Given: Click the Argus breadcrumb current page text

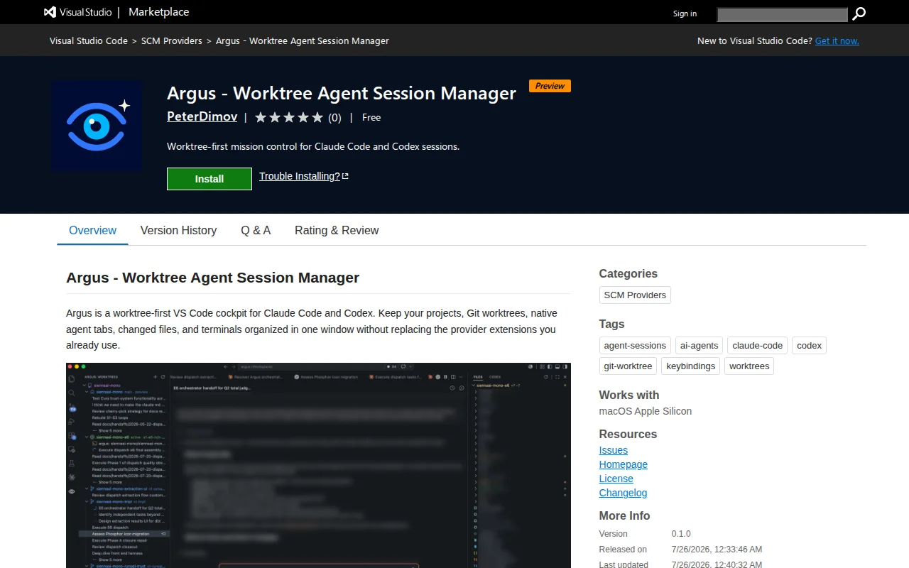Looking at the screenshot, I should (303, 40).
